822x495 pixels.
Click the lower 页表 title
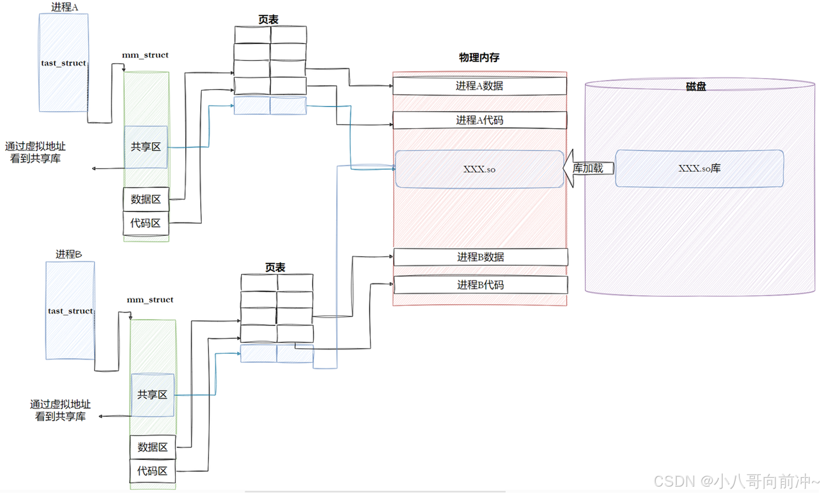click(275, 267)
